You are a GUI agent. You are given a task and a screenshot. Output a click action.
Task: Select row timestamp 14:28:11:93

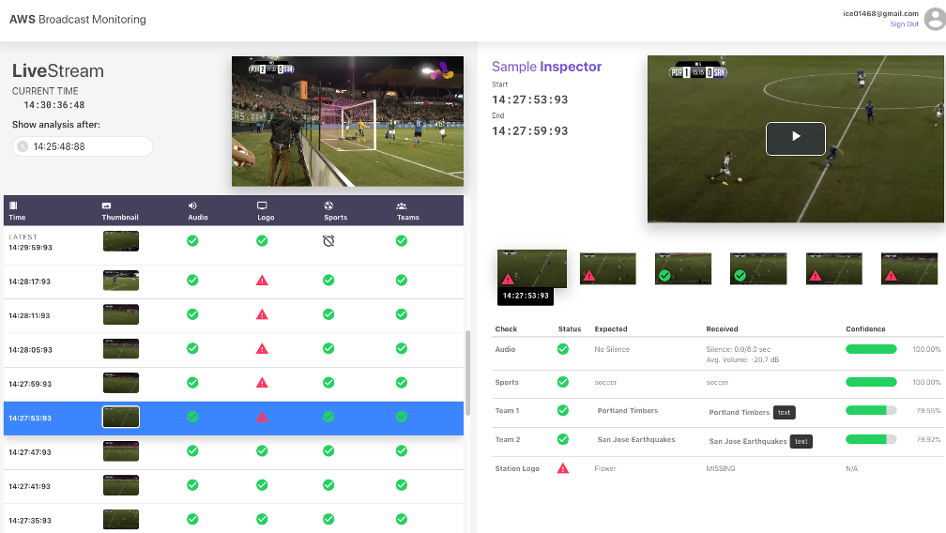[x=30, y=315]
